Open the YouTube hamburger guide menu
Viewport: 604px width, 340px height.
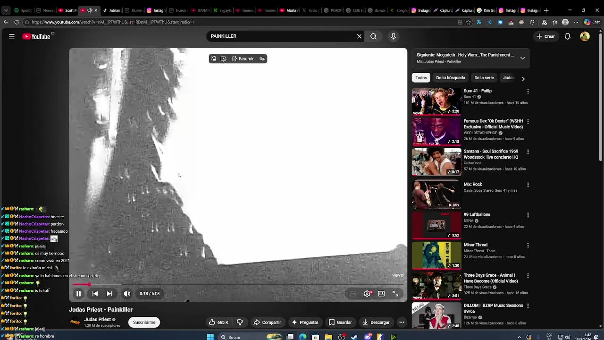coord(12,36)
